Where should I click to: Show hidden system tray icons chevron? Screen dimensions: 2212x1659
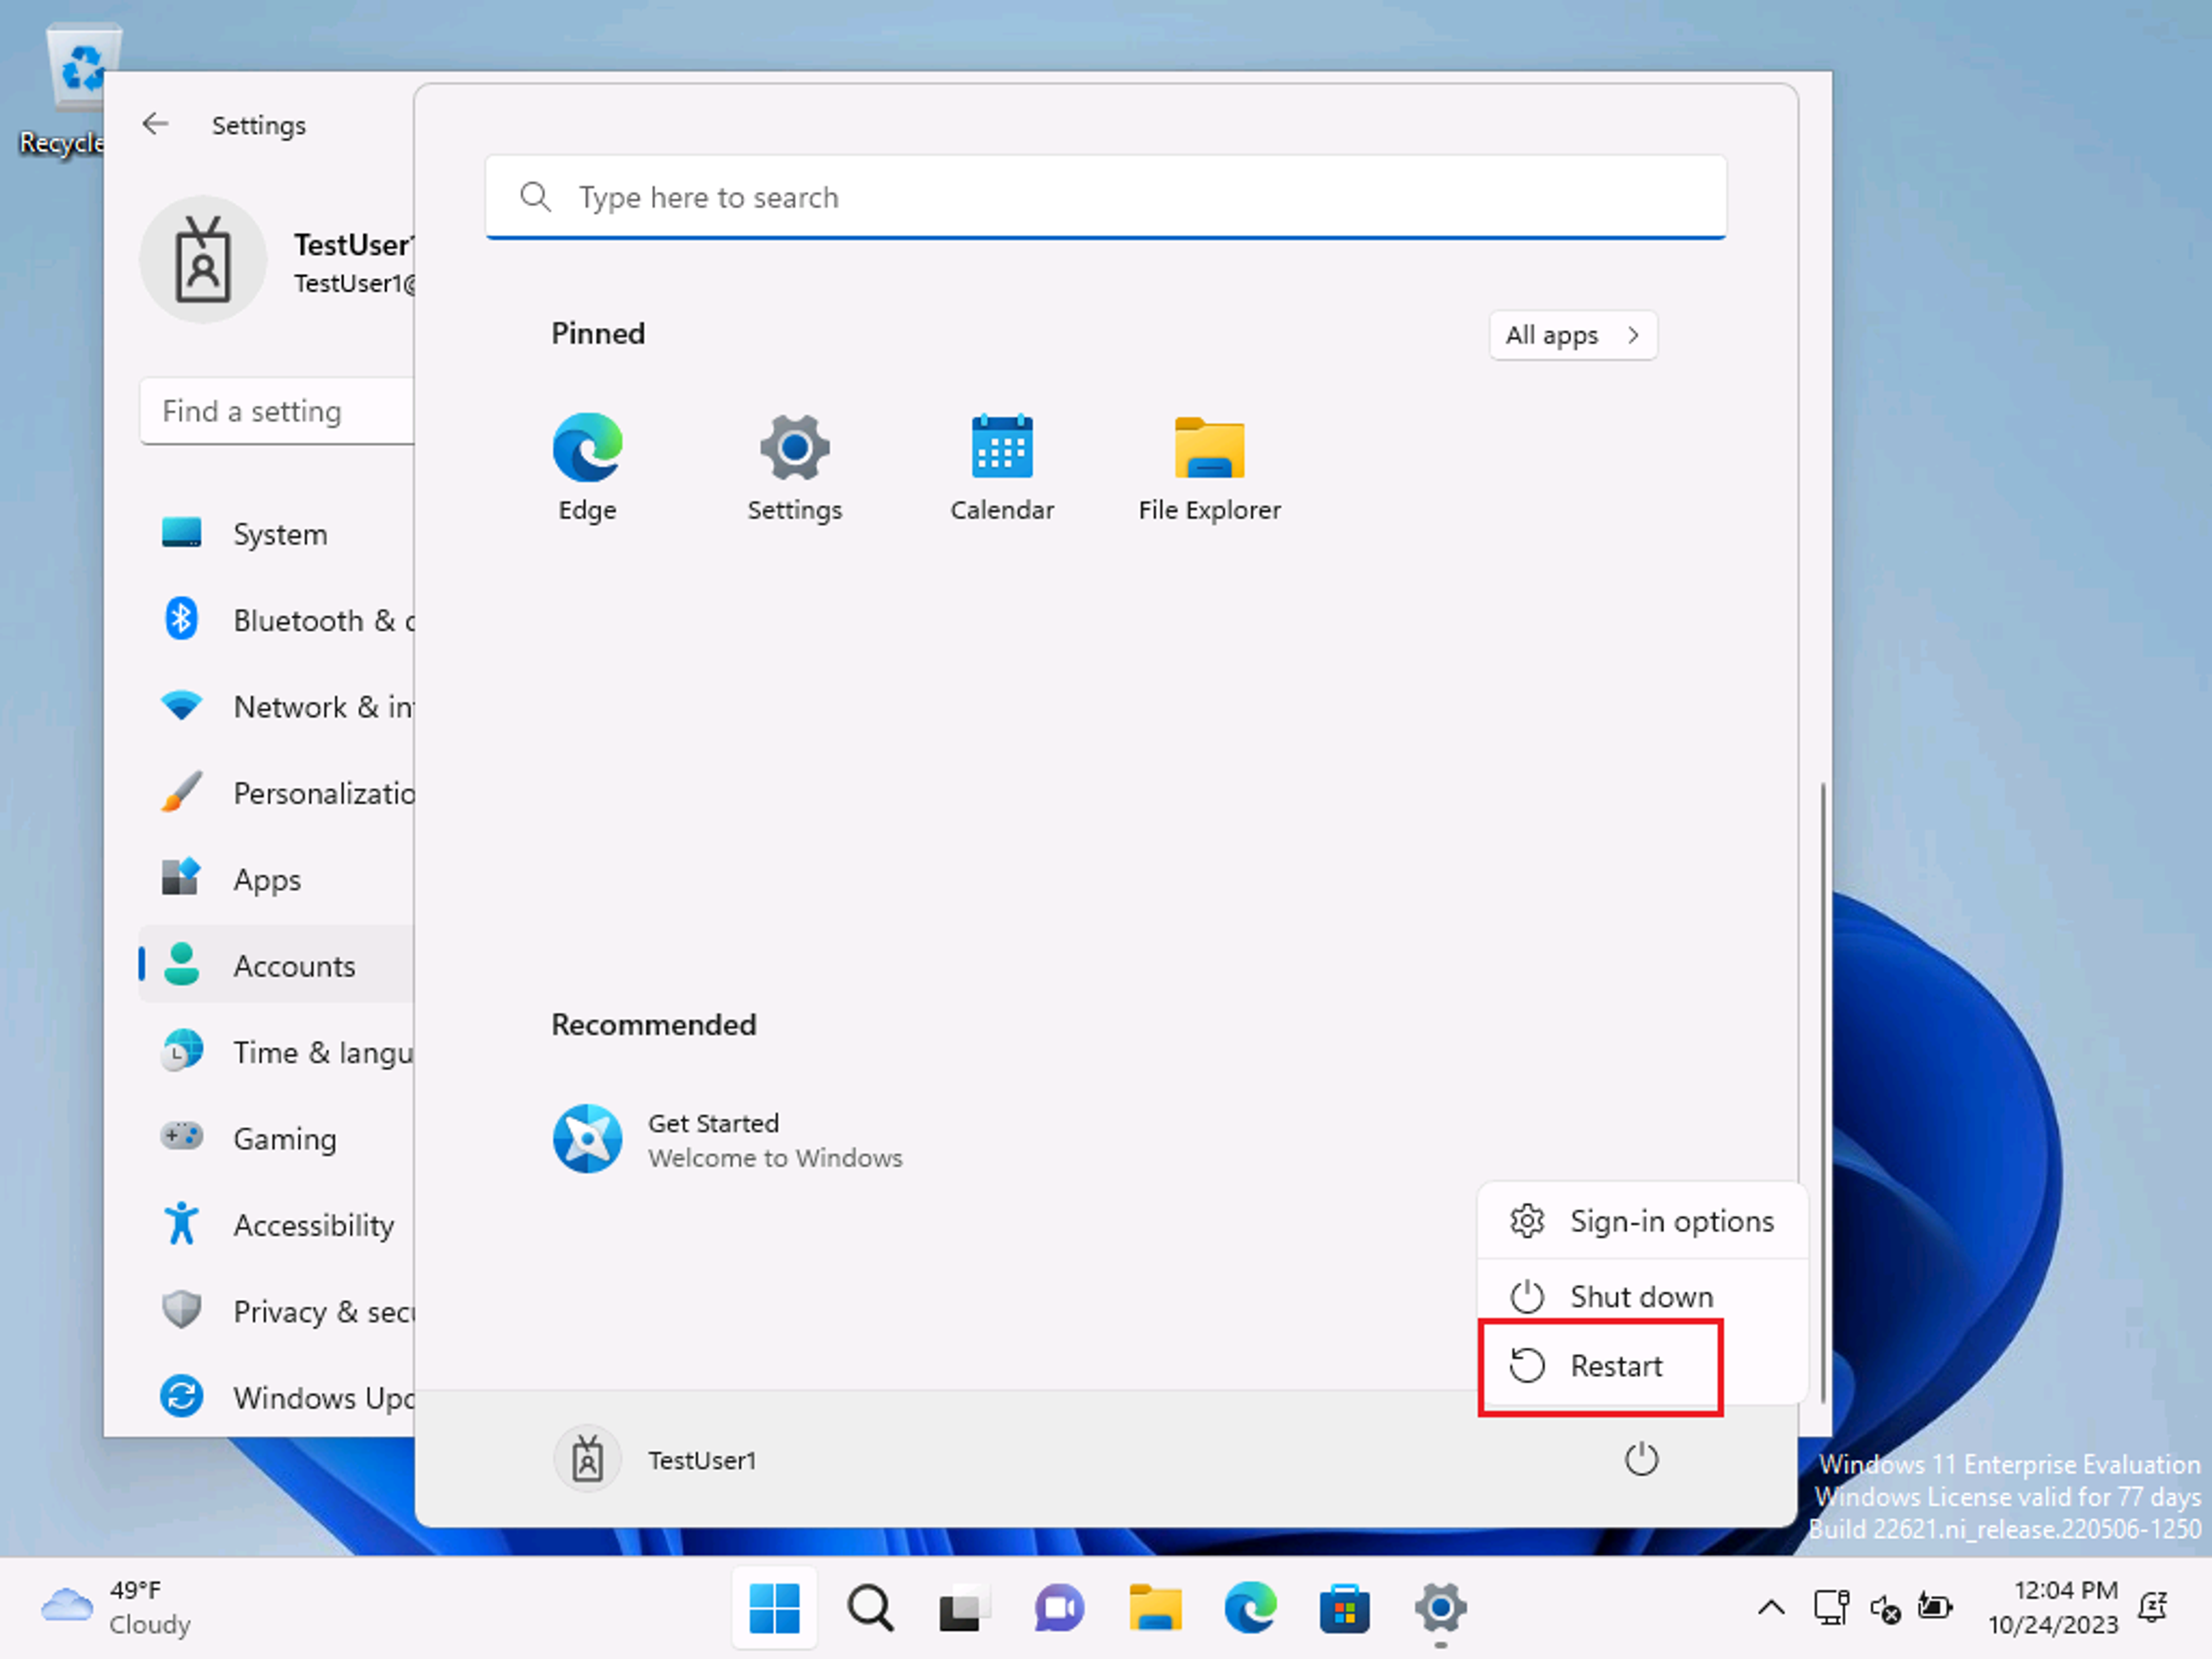1770,1609
